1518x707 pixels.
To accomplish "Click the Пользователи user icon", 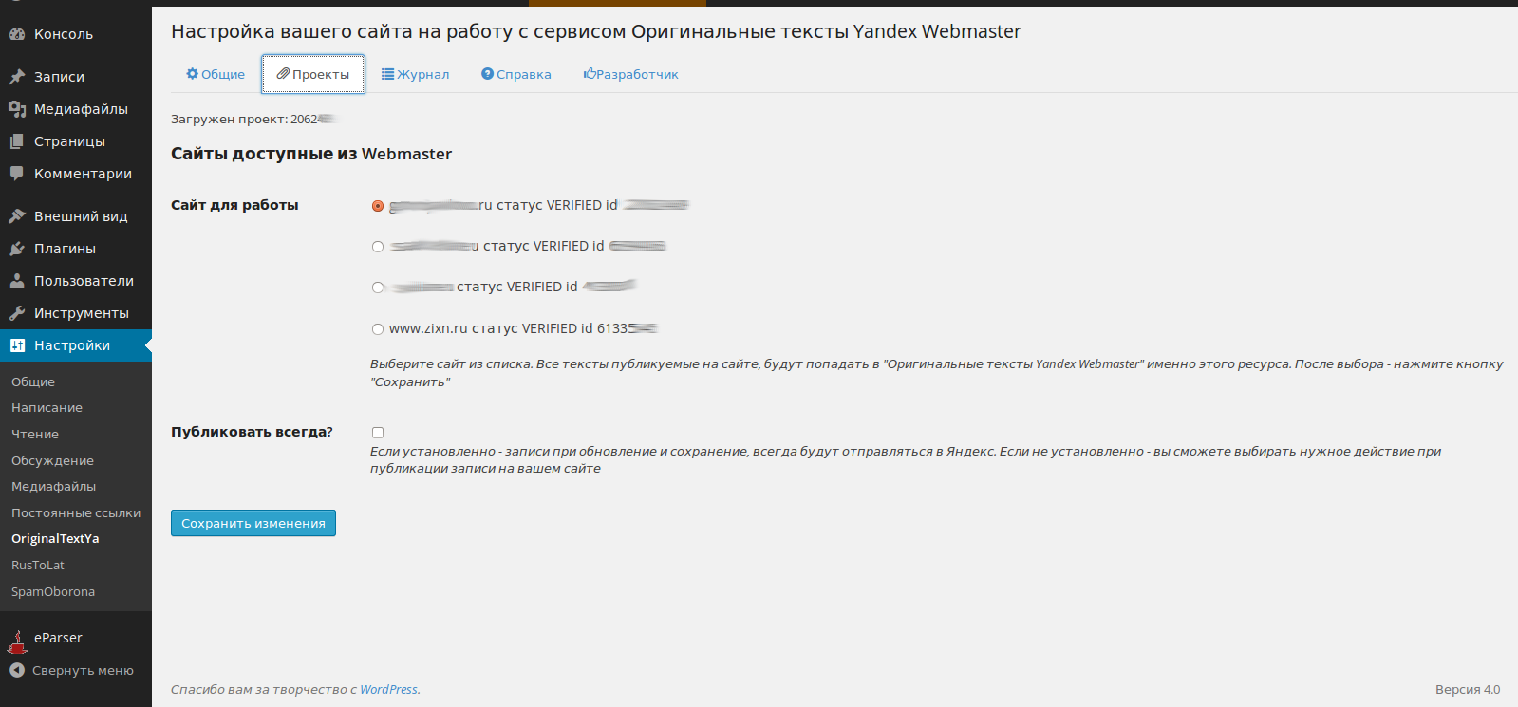I will (x=17, y=281).
